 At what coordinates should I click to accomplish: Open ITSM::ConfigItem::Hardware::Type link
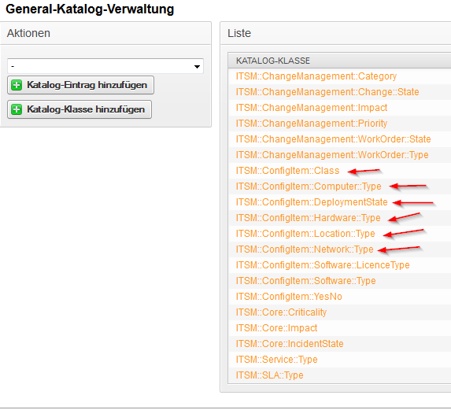308,218
